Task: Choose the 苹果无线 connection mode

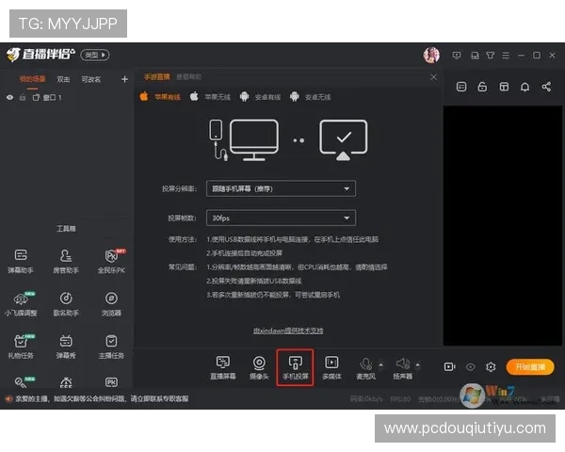Action: point(210,97)
